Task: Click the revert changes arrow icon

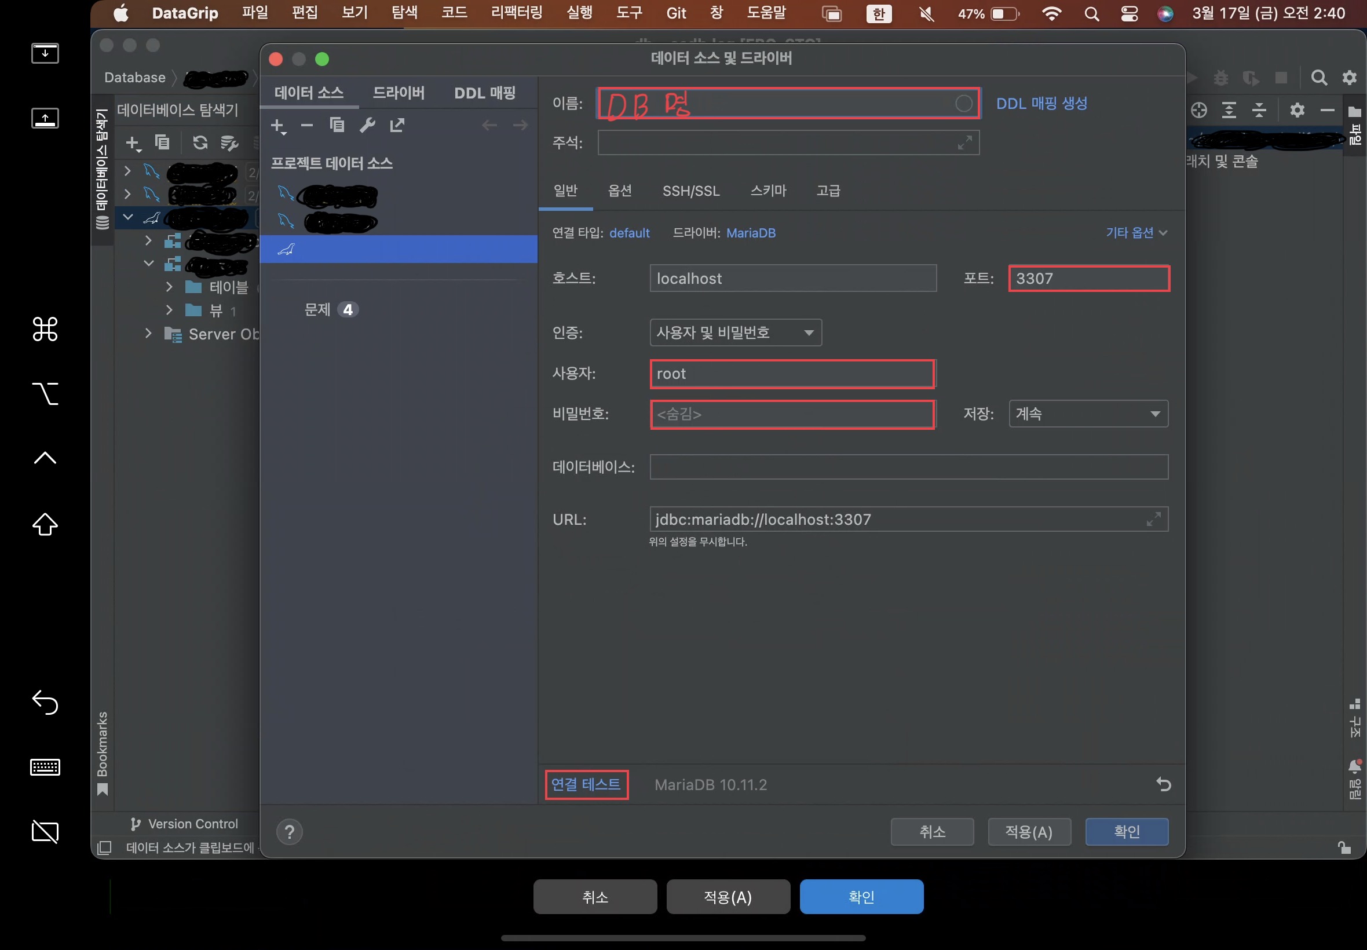Action: point(1163,784)
